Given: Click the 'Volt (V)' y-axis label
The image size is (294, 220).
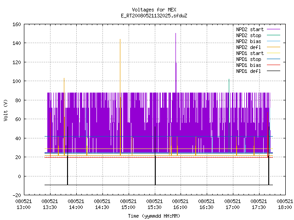Looking at the screenshot, I should tap(6, 110).
